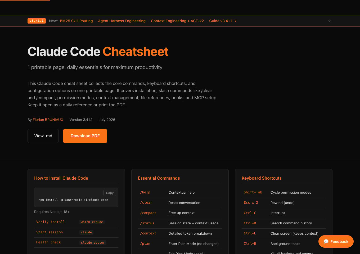Click the 'Cycle permission modes' description
Image resolution: width=360 pixels, height=254 pixels.
pyautogui.click(x=291, y=192)
